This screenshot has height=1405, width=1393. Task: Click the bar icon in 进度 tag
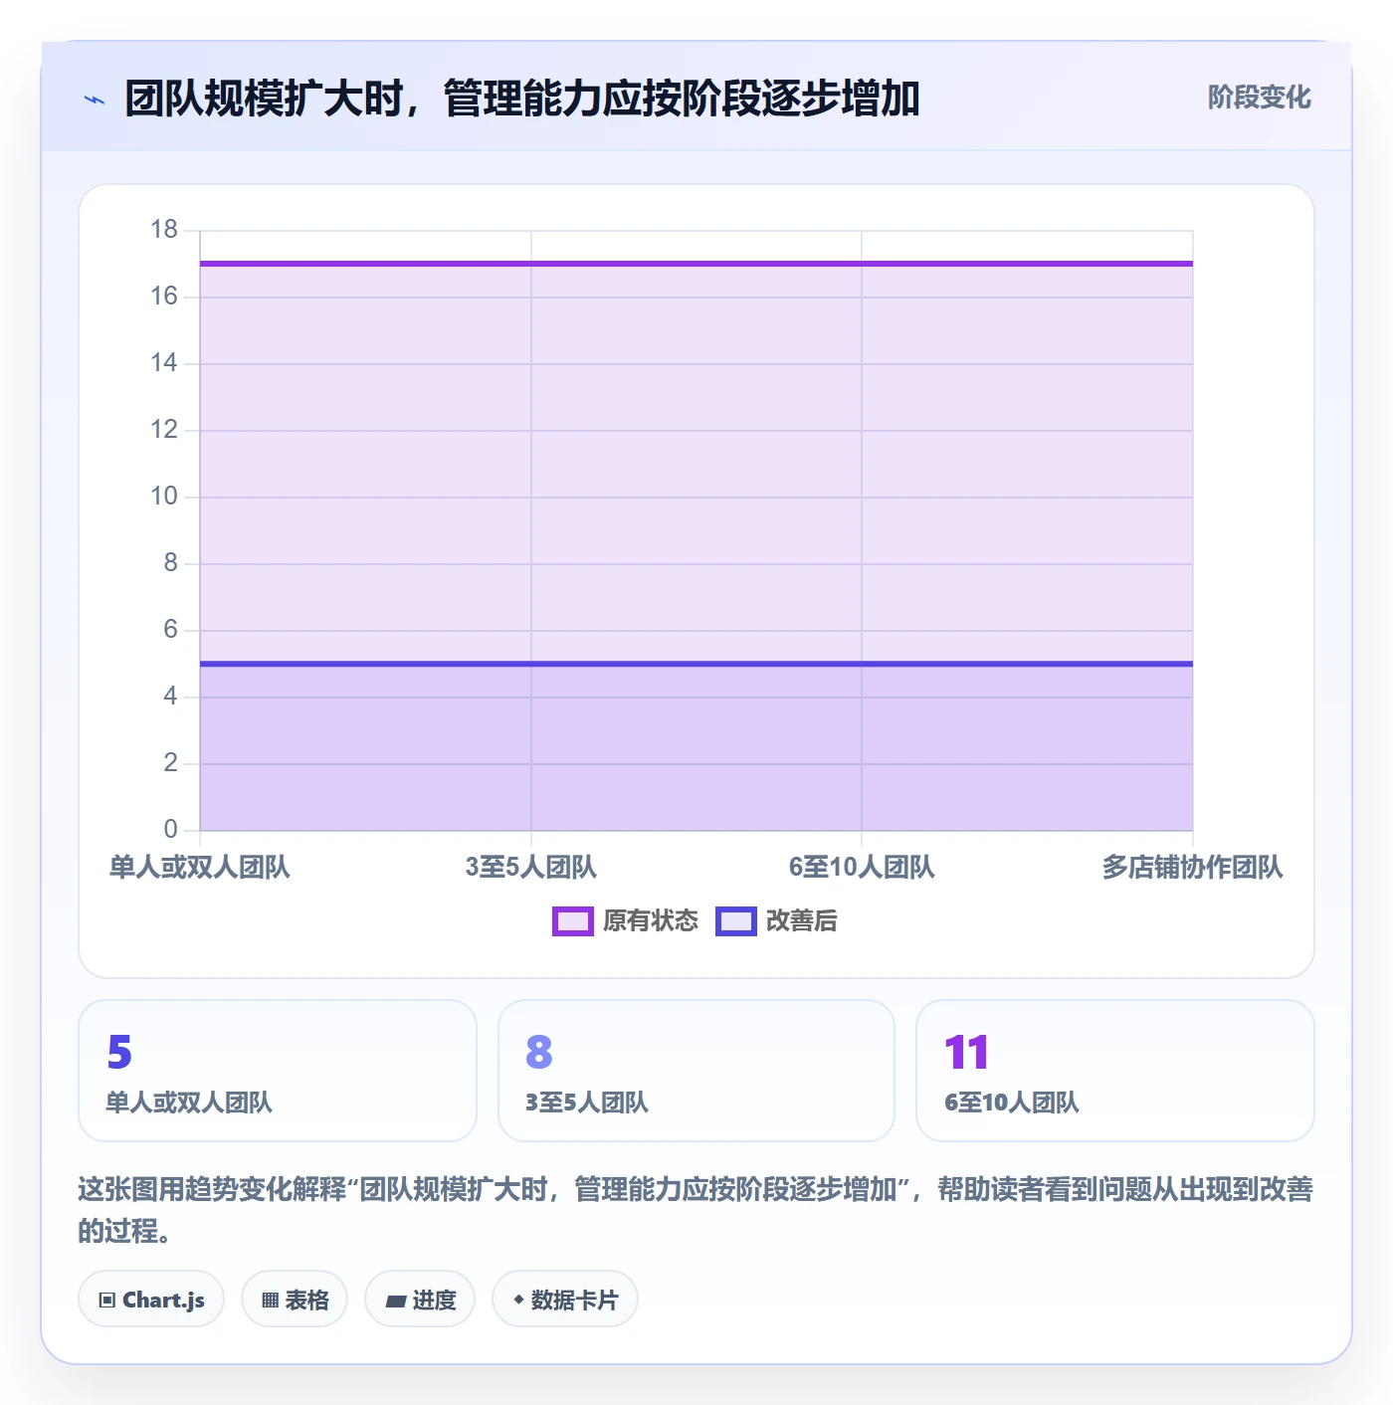pyautogui.click(x=395, y=1301)
